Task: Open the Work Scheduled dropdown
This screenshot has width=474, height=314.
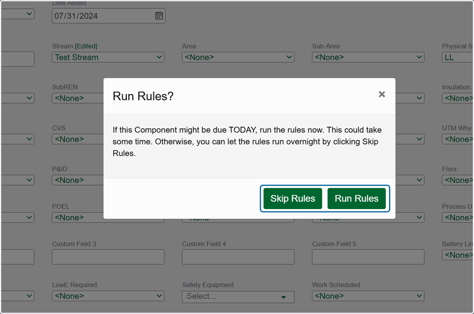Action: 368,296
